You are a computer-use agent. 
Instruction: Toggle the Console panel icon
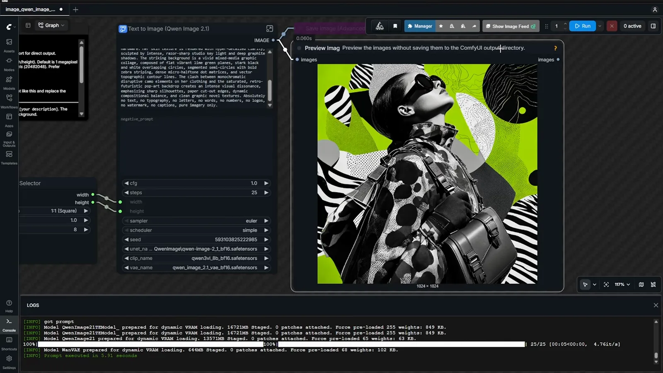pos(9,325)
